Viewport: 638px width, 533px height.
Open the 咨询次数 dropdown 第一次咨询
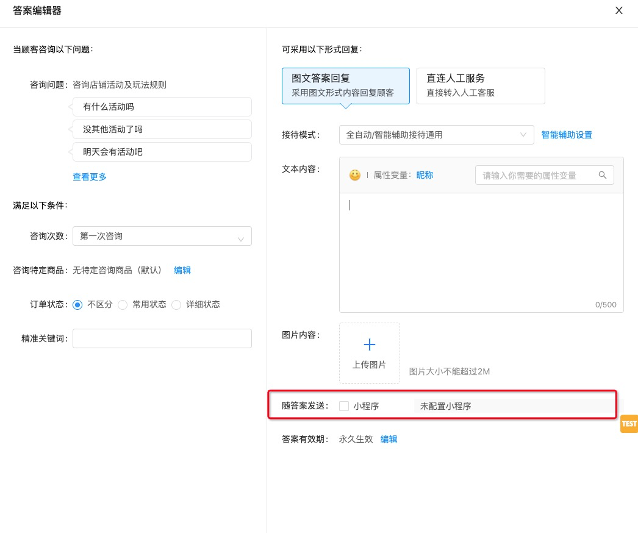162,236
